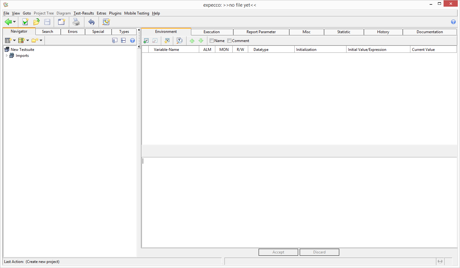Enable the Name checkbox

[212, 41]
